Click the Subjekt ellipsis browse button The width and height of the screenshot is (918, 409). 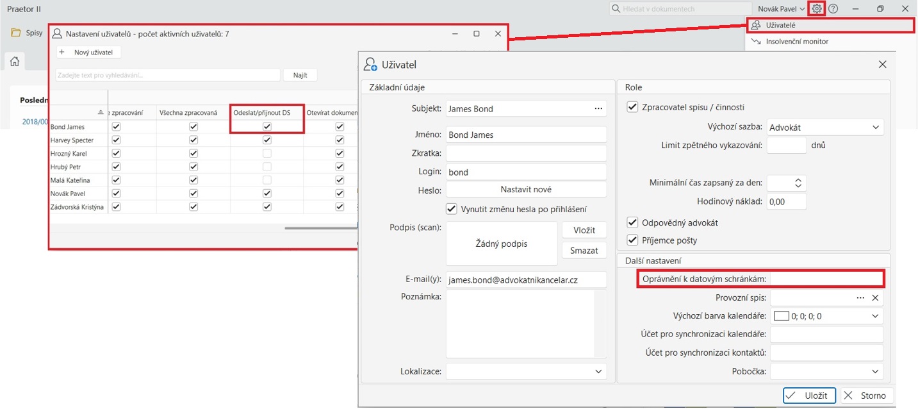coord(598,109)
